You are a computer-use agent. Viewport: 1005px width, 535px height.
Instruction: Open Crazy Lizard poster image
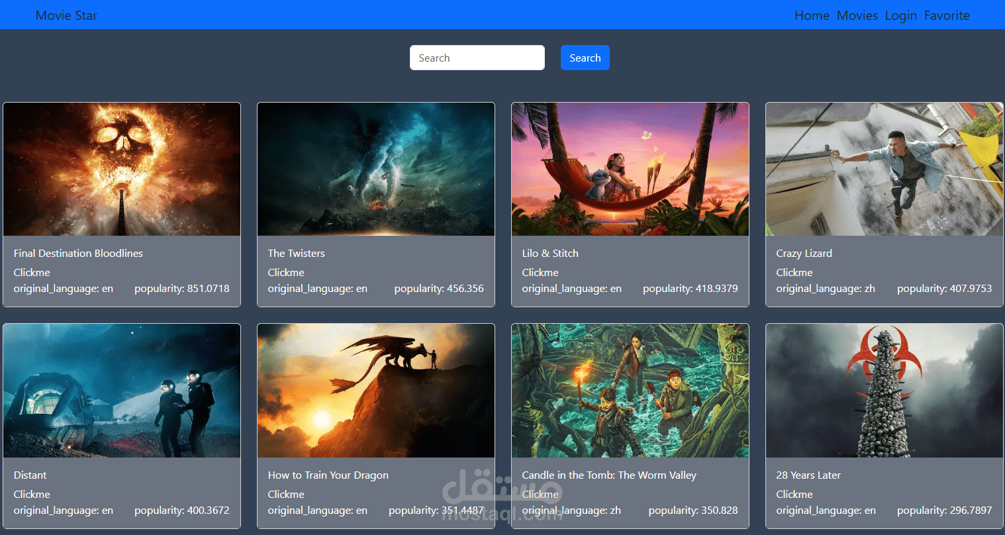click(885, 170)
